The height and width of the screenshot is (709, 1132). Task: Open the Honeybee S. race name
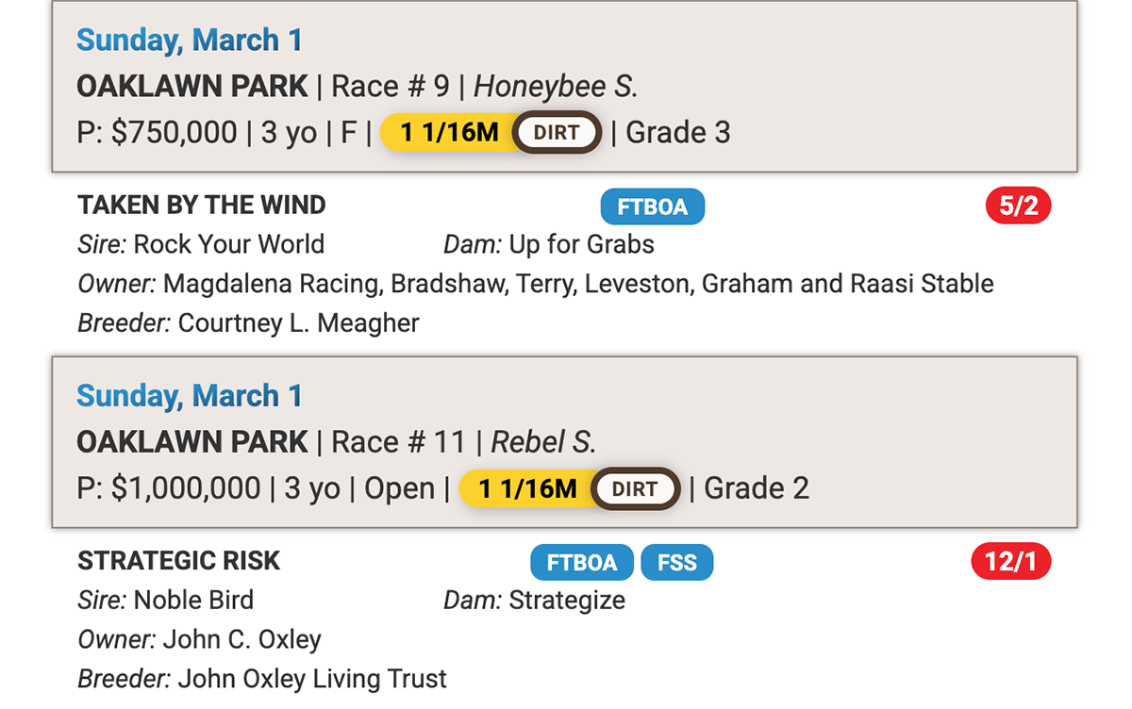click(x=556, y=87)
